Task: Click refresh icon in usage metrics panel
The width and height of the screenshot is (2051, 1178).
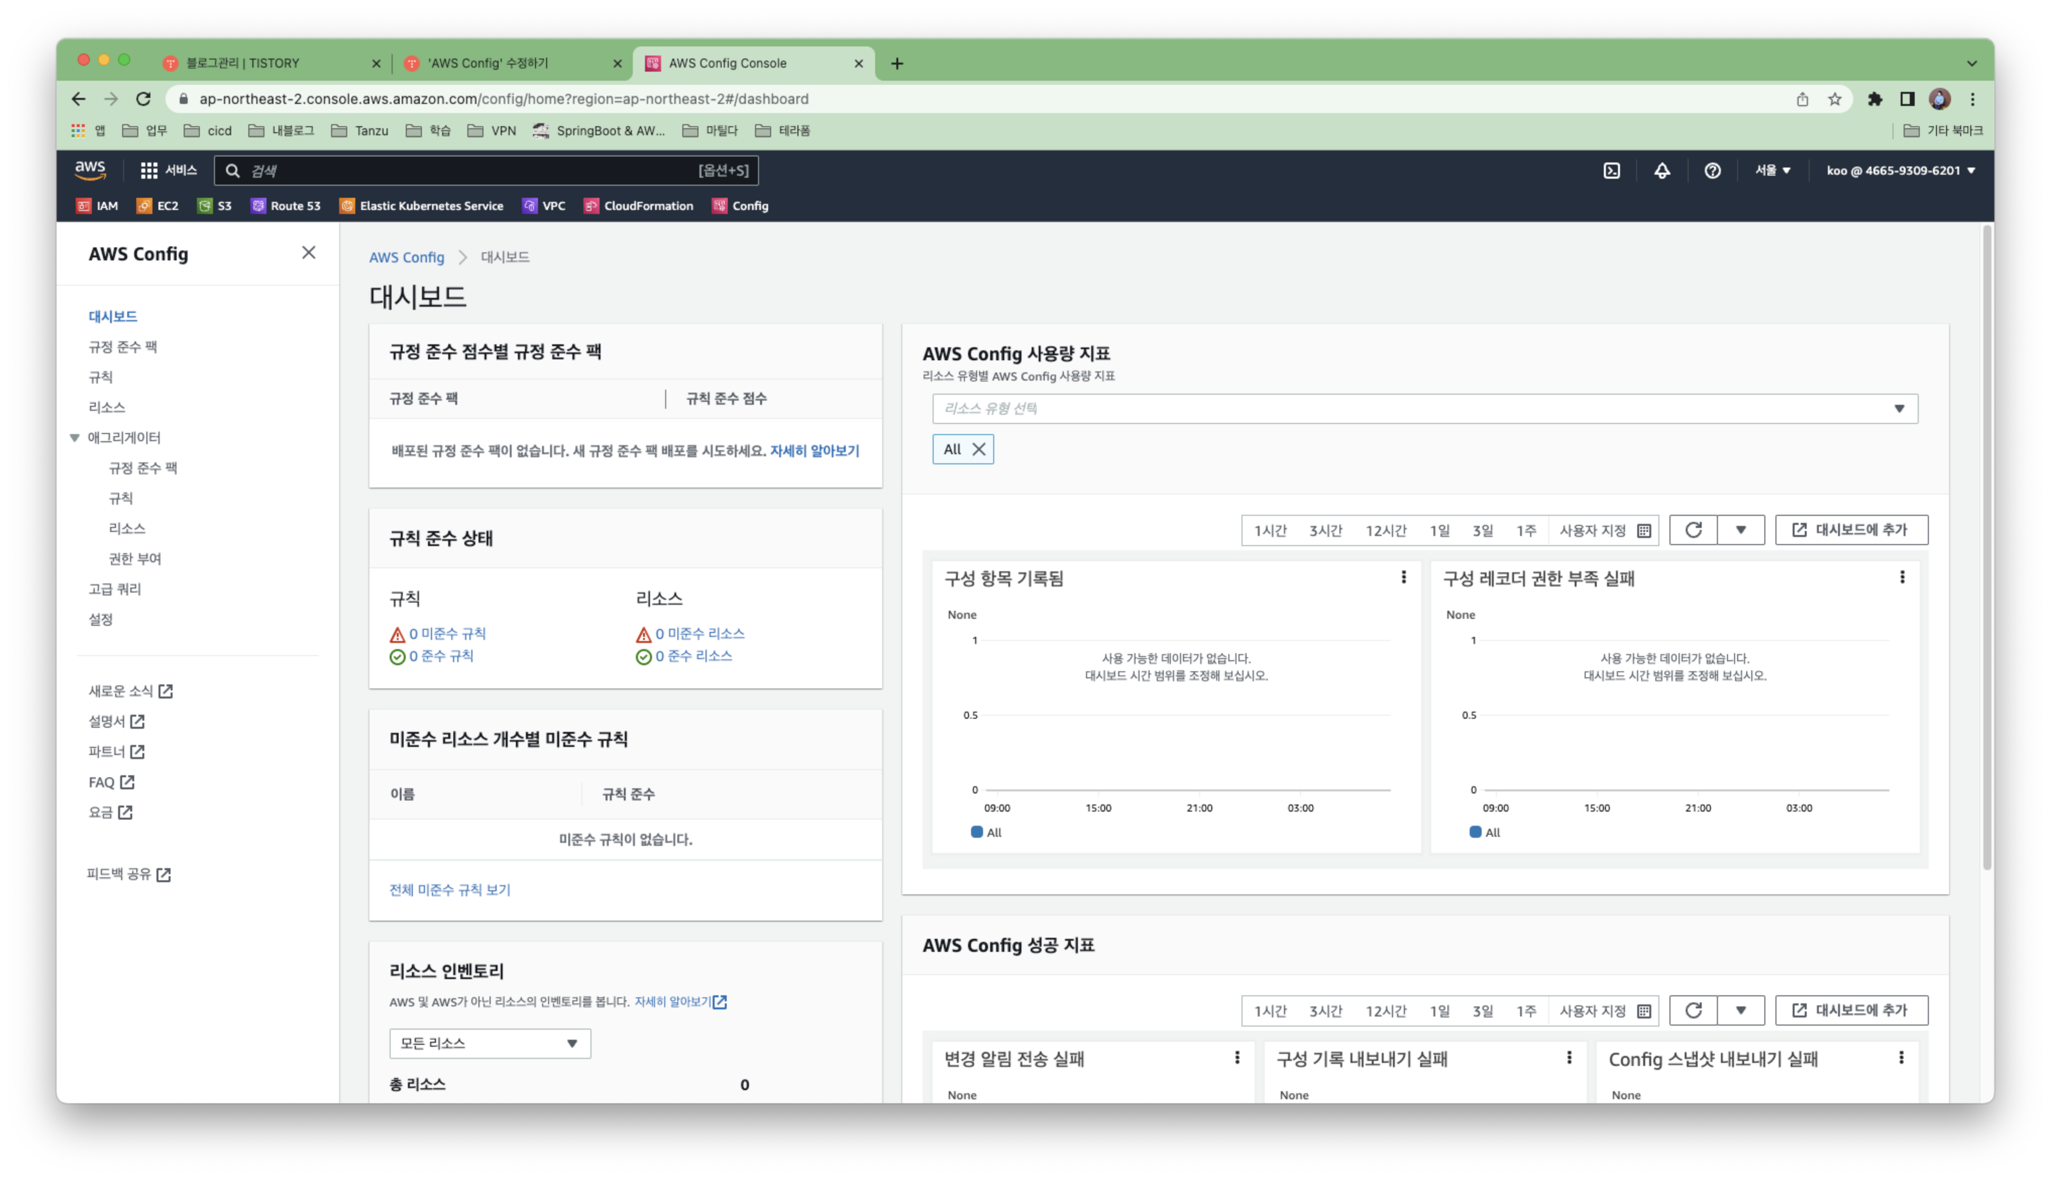Action: [1693, 530]
